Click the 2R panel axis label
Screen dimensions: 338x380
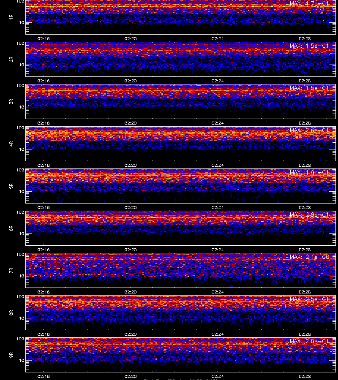pos(11,60)
